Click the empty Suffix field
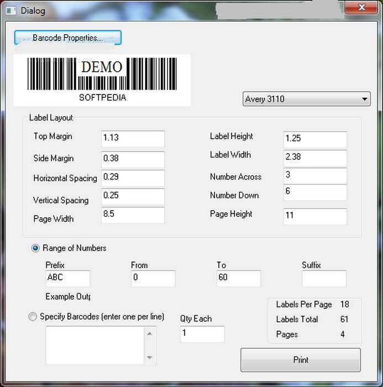Screen dimensions: 383x387 click(x=324, y=279)
